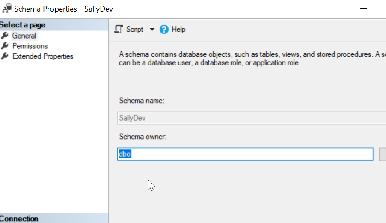
Task: Click the Help text label
Action: (x=178, y=29)
